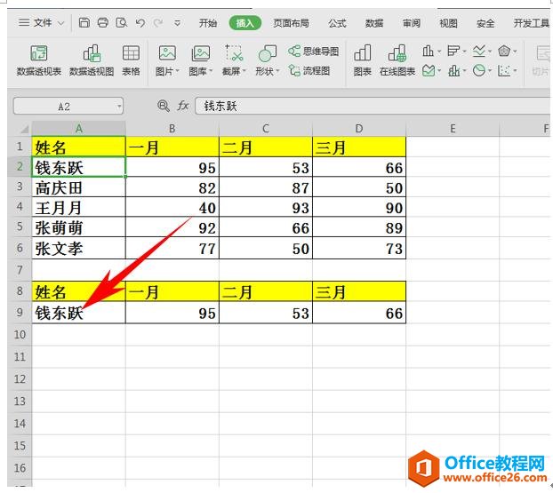The width and height of the screenshot is (553, 493).
Task: Open Print Preview from quick access toolbar
Action: pos(121,23)
